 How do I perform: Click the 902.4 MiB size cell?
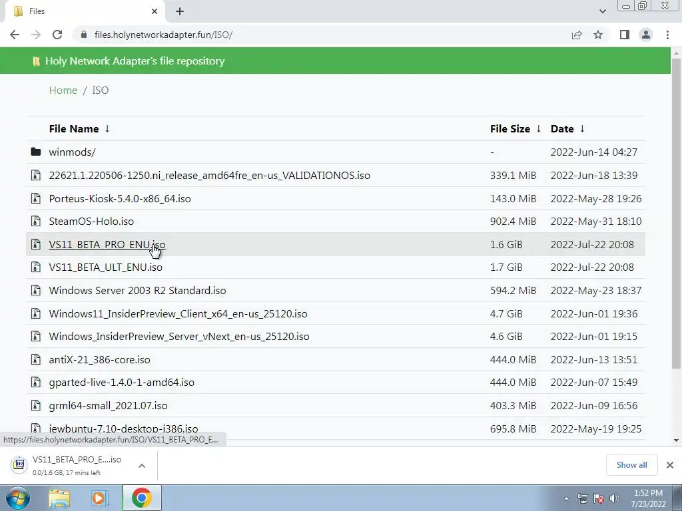pyautogui.click(x=513, y=221)
